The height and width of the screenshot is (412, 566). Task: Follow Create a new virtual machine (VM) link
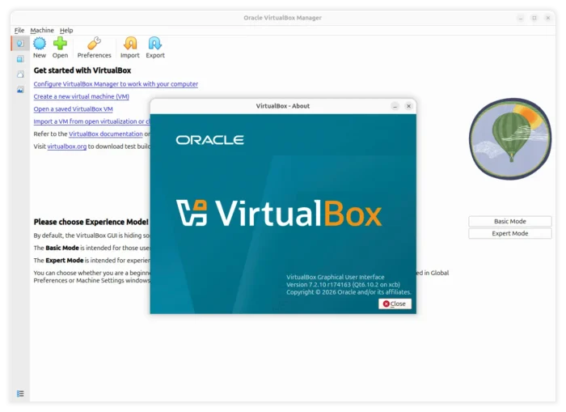[81, 96]
